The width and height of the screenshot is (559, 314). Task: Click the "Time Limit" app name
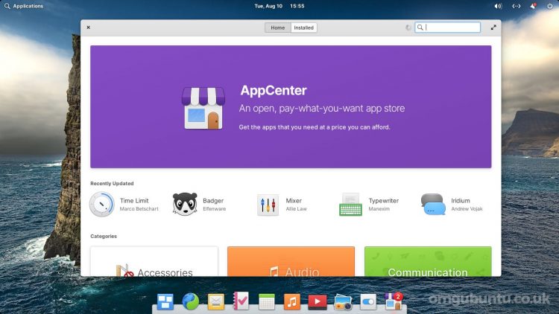(134, 201)
